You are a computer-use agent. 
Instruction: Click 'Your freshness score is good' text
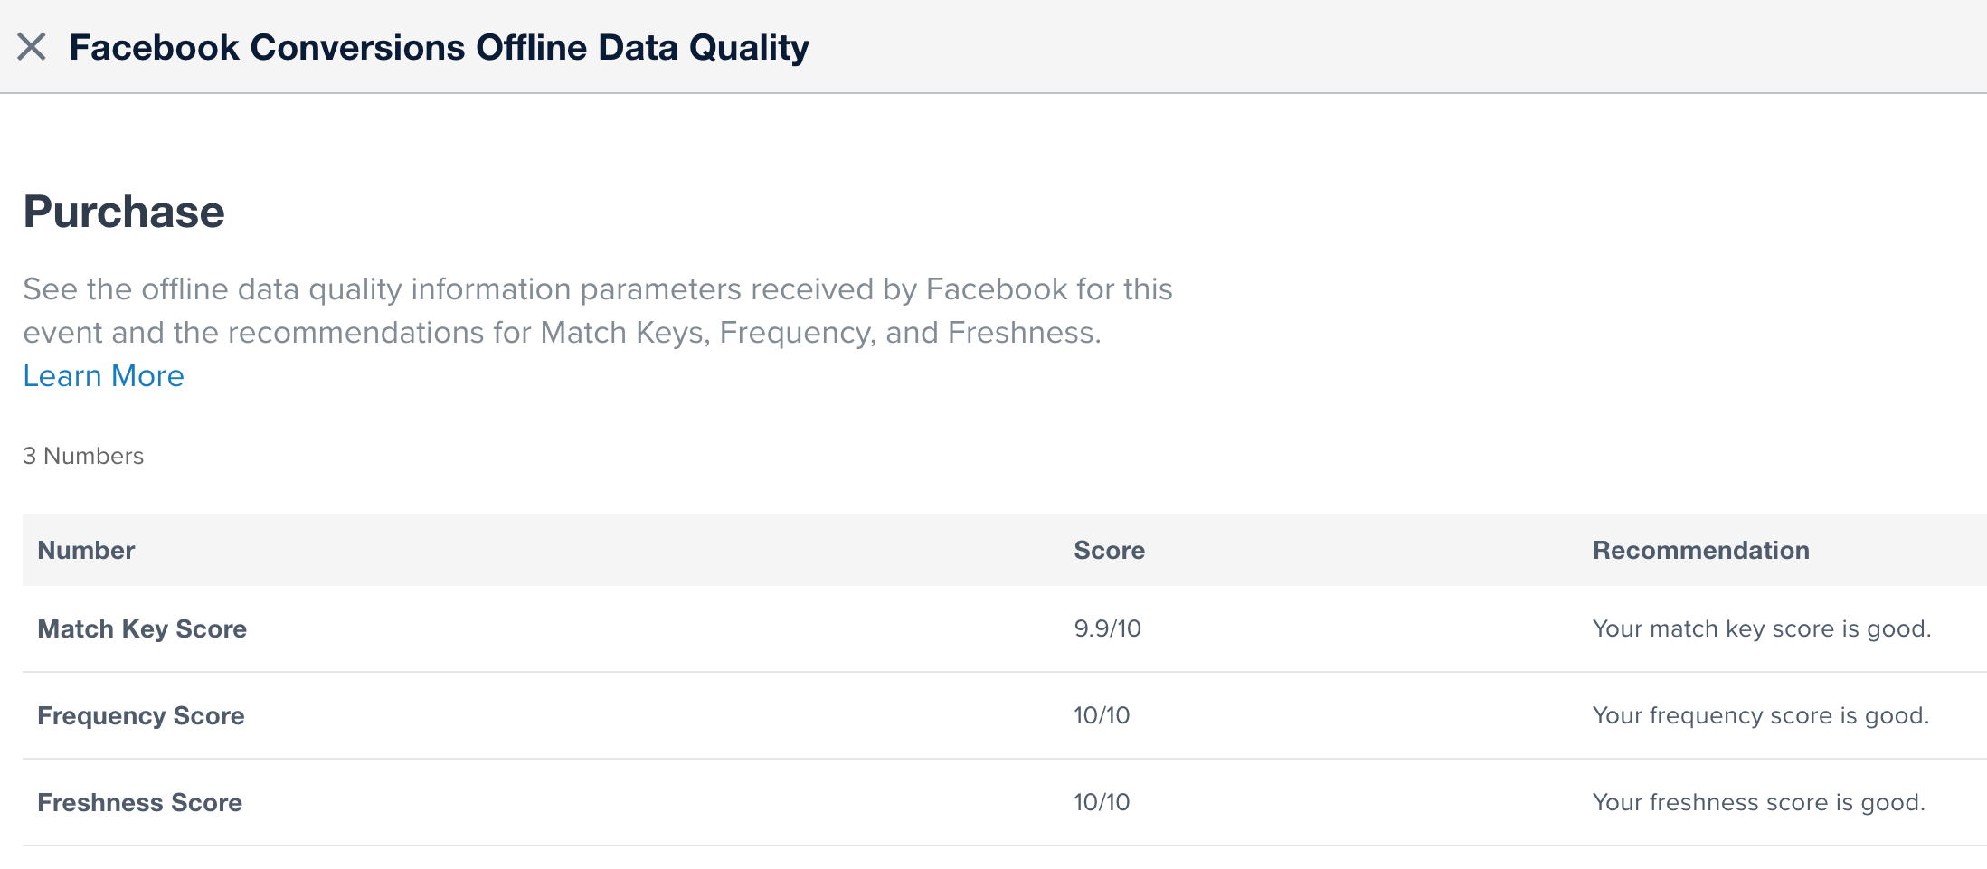click(x=1758, y=802)
